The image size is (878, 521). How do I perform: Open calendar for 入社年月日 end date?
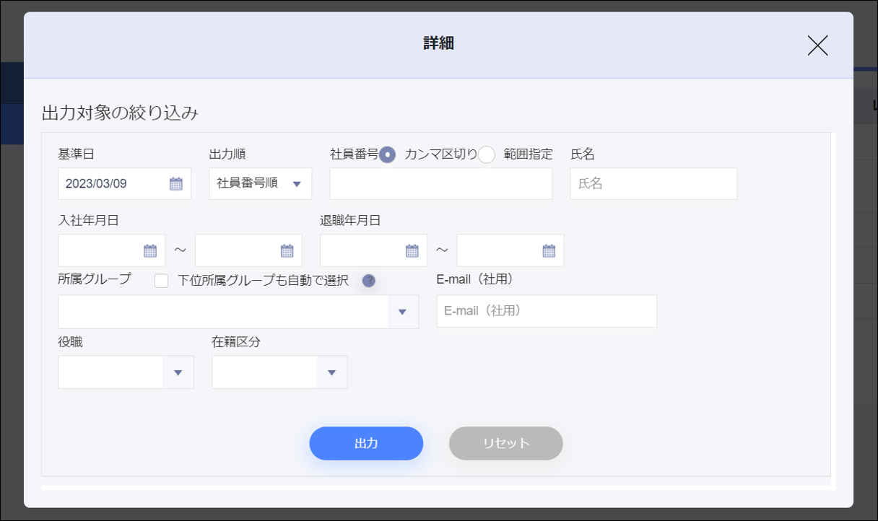click(x=287, y=250)
